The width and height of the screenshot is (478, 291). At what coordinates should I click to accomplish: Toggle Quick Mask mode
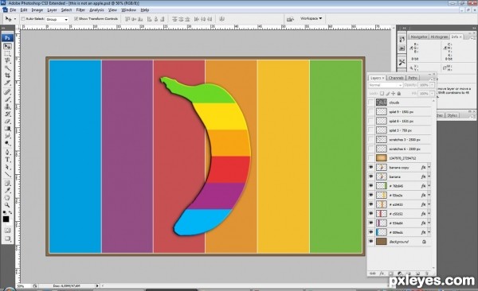7,230
